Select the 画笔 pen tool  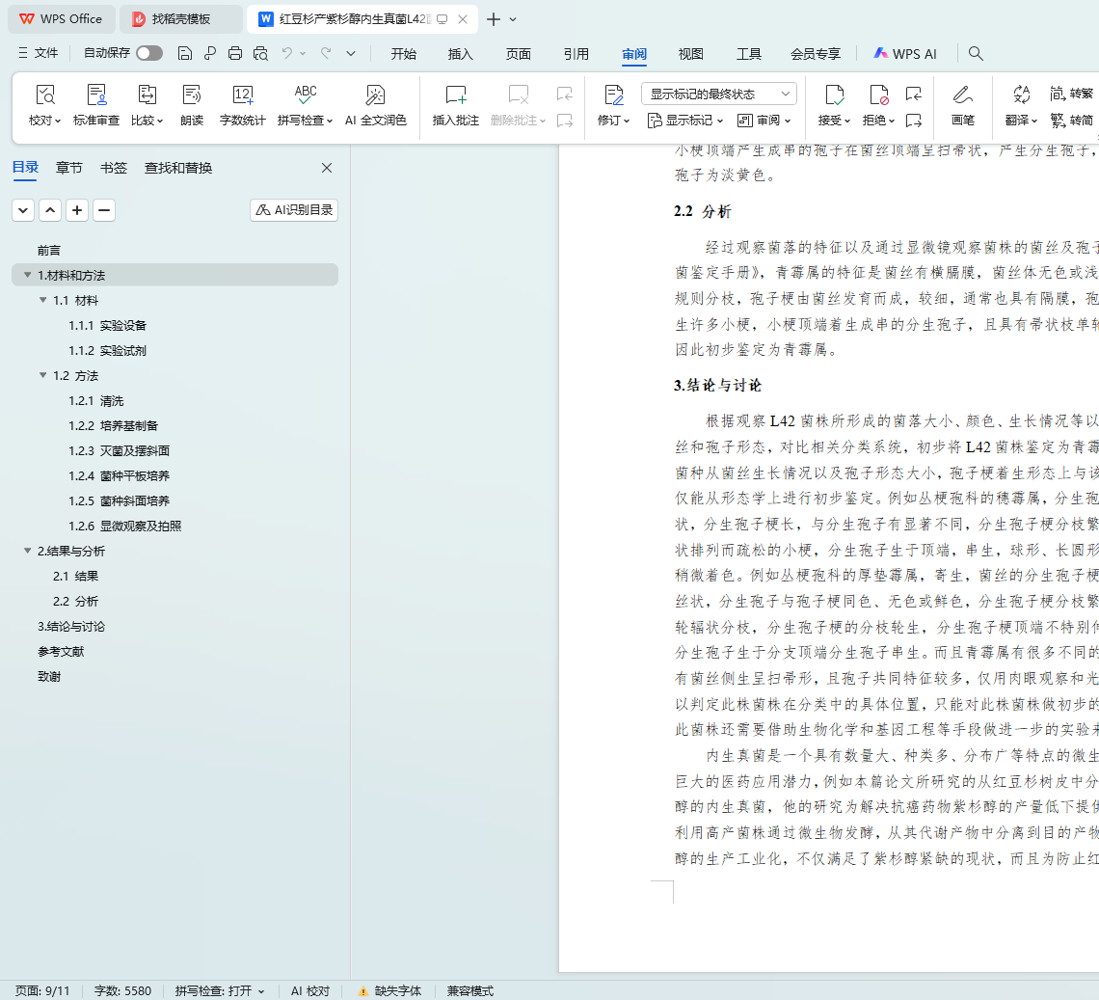tap(962, 105)
